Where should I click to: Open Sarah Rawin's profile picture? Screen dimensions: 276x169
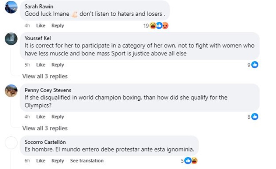[11, 7]
